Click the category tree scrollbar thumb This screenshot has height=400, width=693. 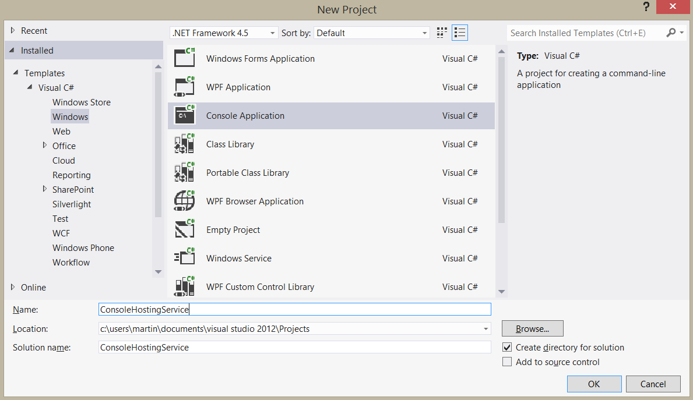(x=158, y=145)
